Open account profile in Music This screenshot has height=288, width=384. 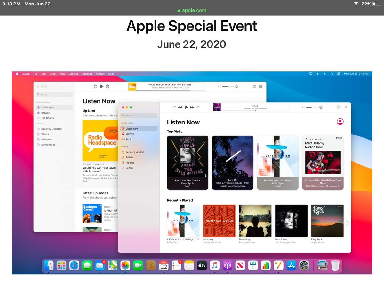pyautogui.click(x=340, y=122)
